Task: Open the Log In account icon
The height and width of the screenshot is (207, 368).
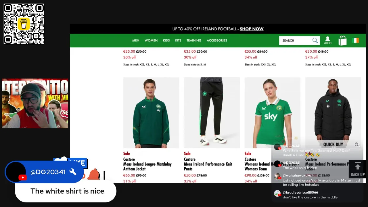Action: pyautogui.click(x=327, y=40)
